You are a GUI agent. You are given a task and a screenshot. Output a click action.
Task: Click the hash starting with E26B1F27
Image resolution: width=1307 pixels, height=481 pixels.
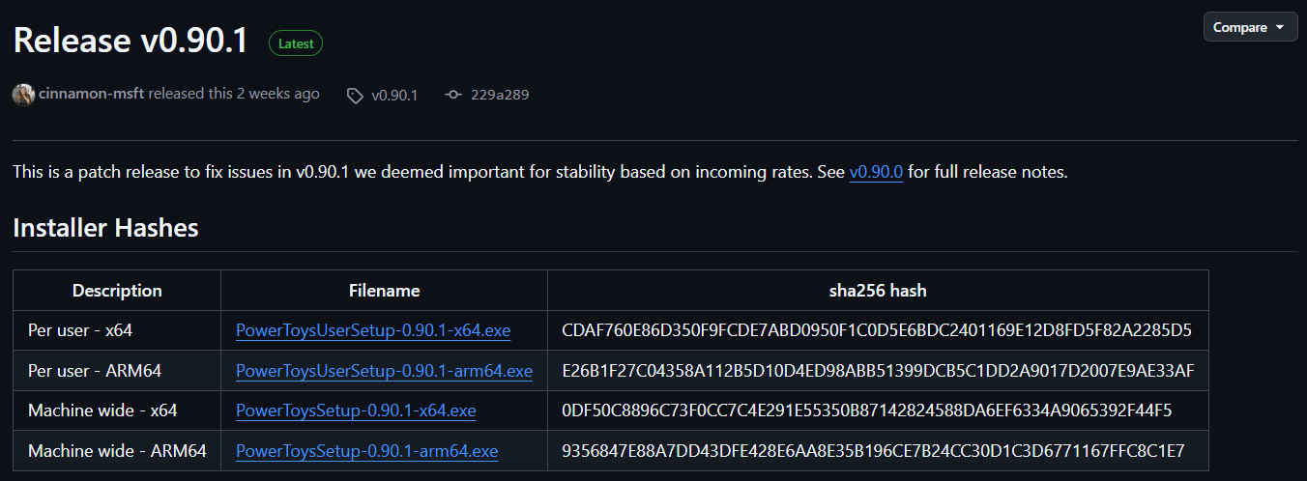tap(878, 371)
